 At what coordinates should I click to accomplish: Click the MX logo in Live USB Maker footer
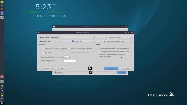[x=90, y=68]
